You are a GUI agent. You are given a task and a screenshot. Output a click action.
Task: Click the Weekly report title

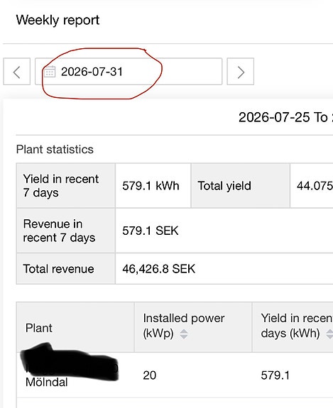58,21
